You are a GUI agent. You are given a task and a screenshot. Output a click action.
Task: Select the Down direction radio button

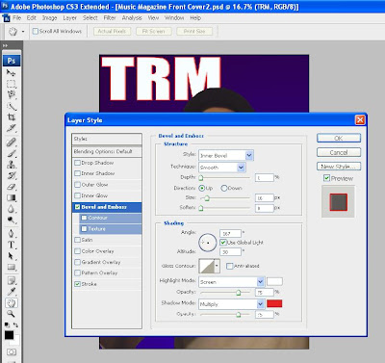[224, 188]
